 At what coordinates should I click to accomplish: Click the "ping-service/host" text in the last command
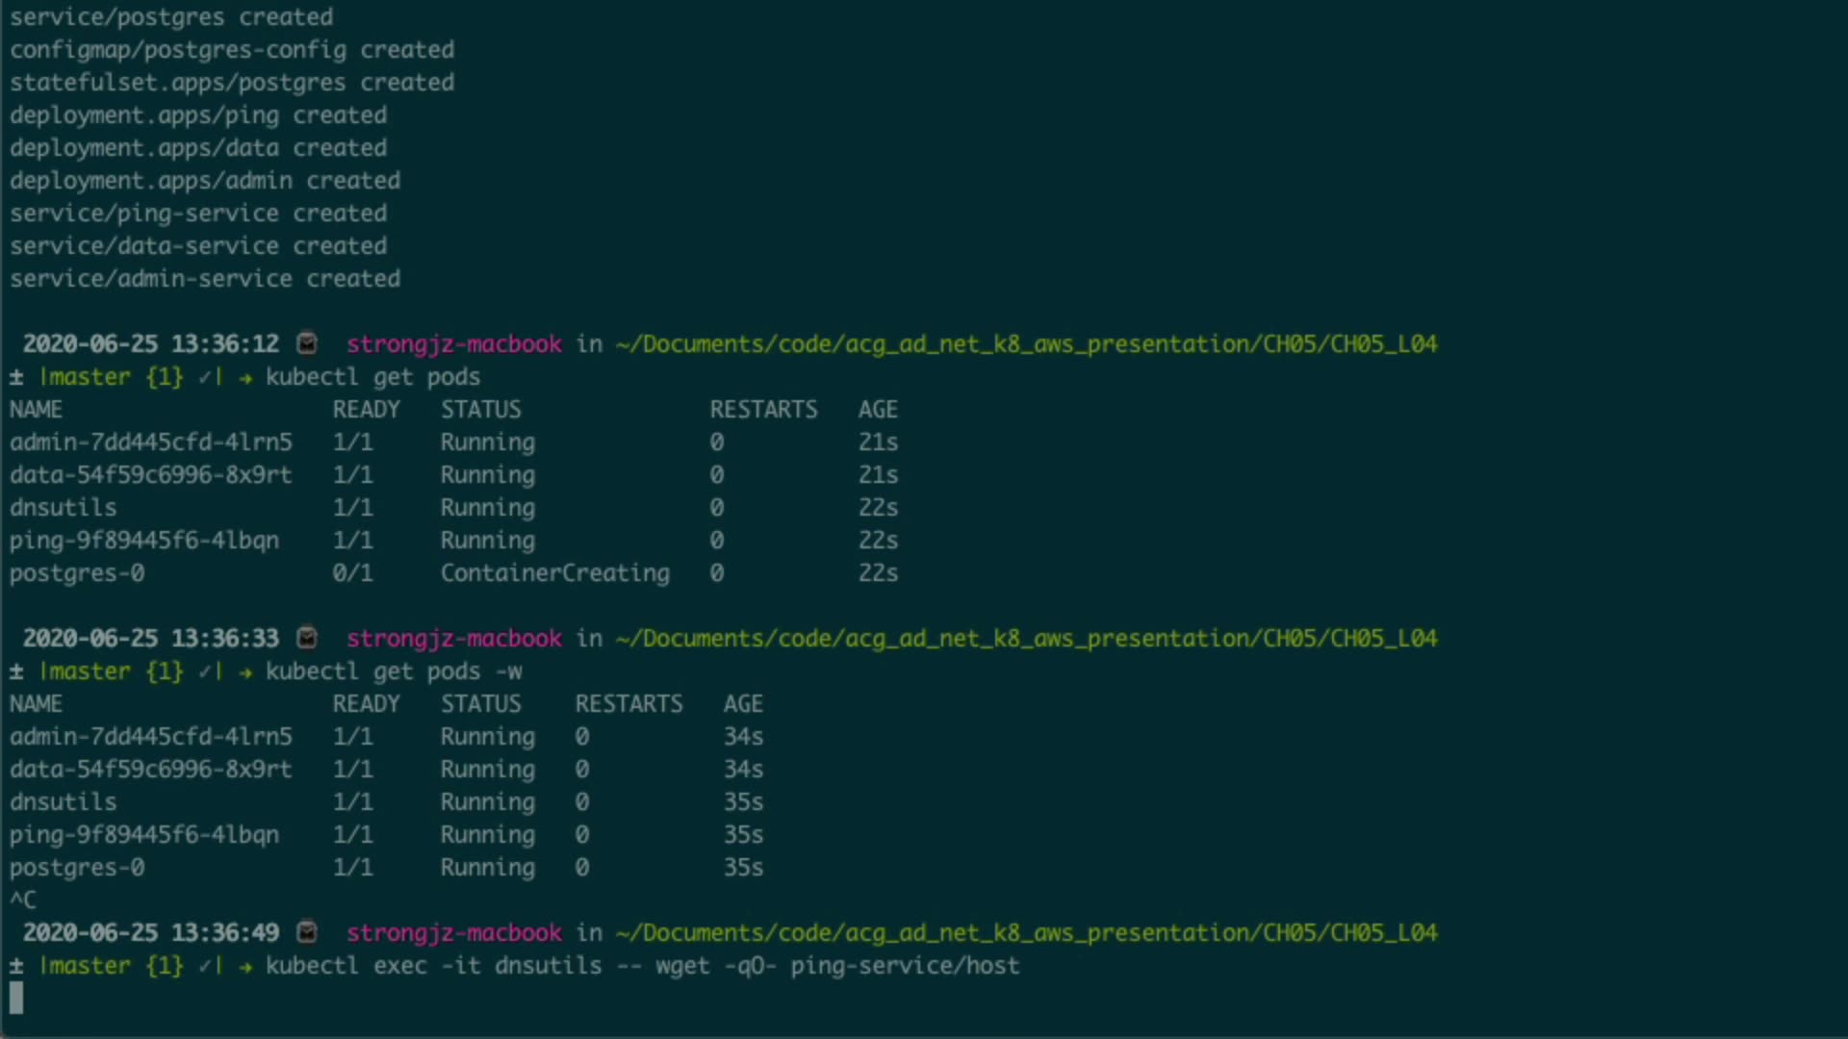tap(904, 966)
